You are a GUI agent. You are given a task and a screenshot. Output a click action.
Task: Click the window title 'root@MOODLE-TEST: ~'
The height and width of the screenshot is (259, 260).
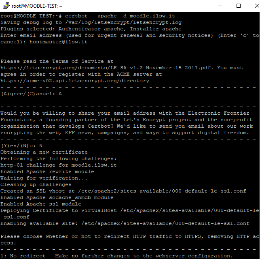(37, 6)
